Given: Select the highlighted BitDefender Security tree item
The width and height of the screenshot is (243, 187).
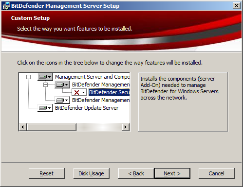Looking at the screenshot, I should coord(109,92).
